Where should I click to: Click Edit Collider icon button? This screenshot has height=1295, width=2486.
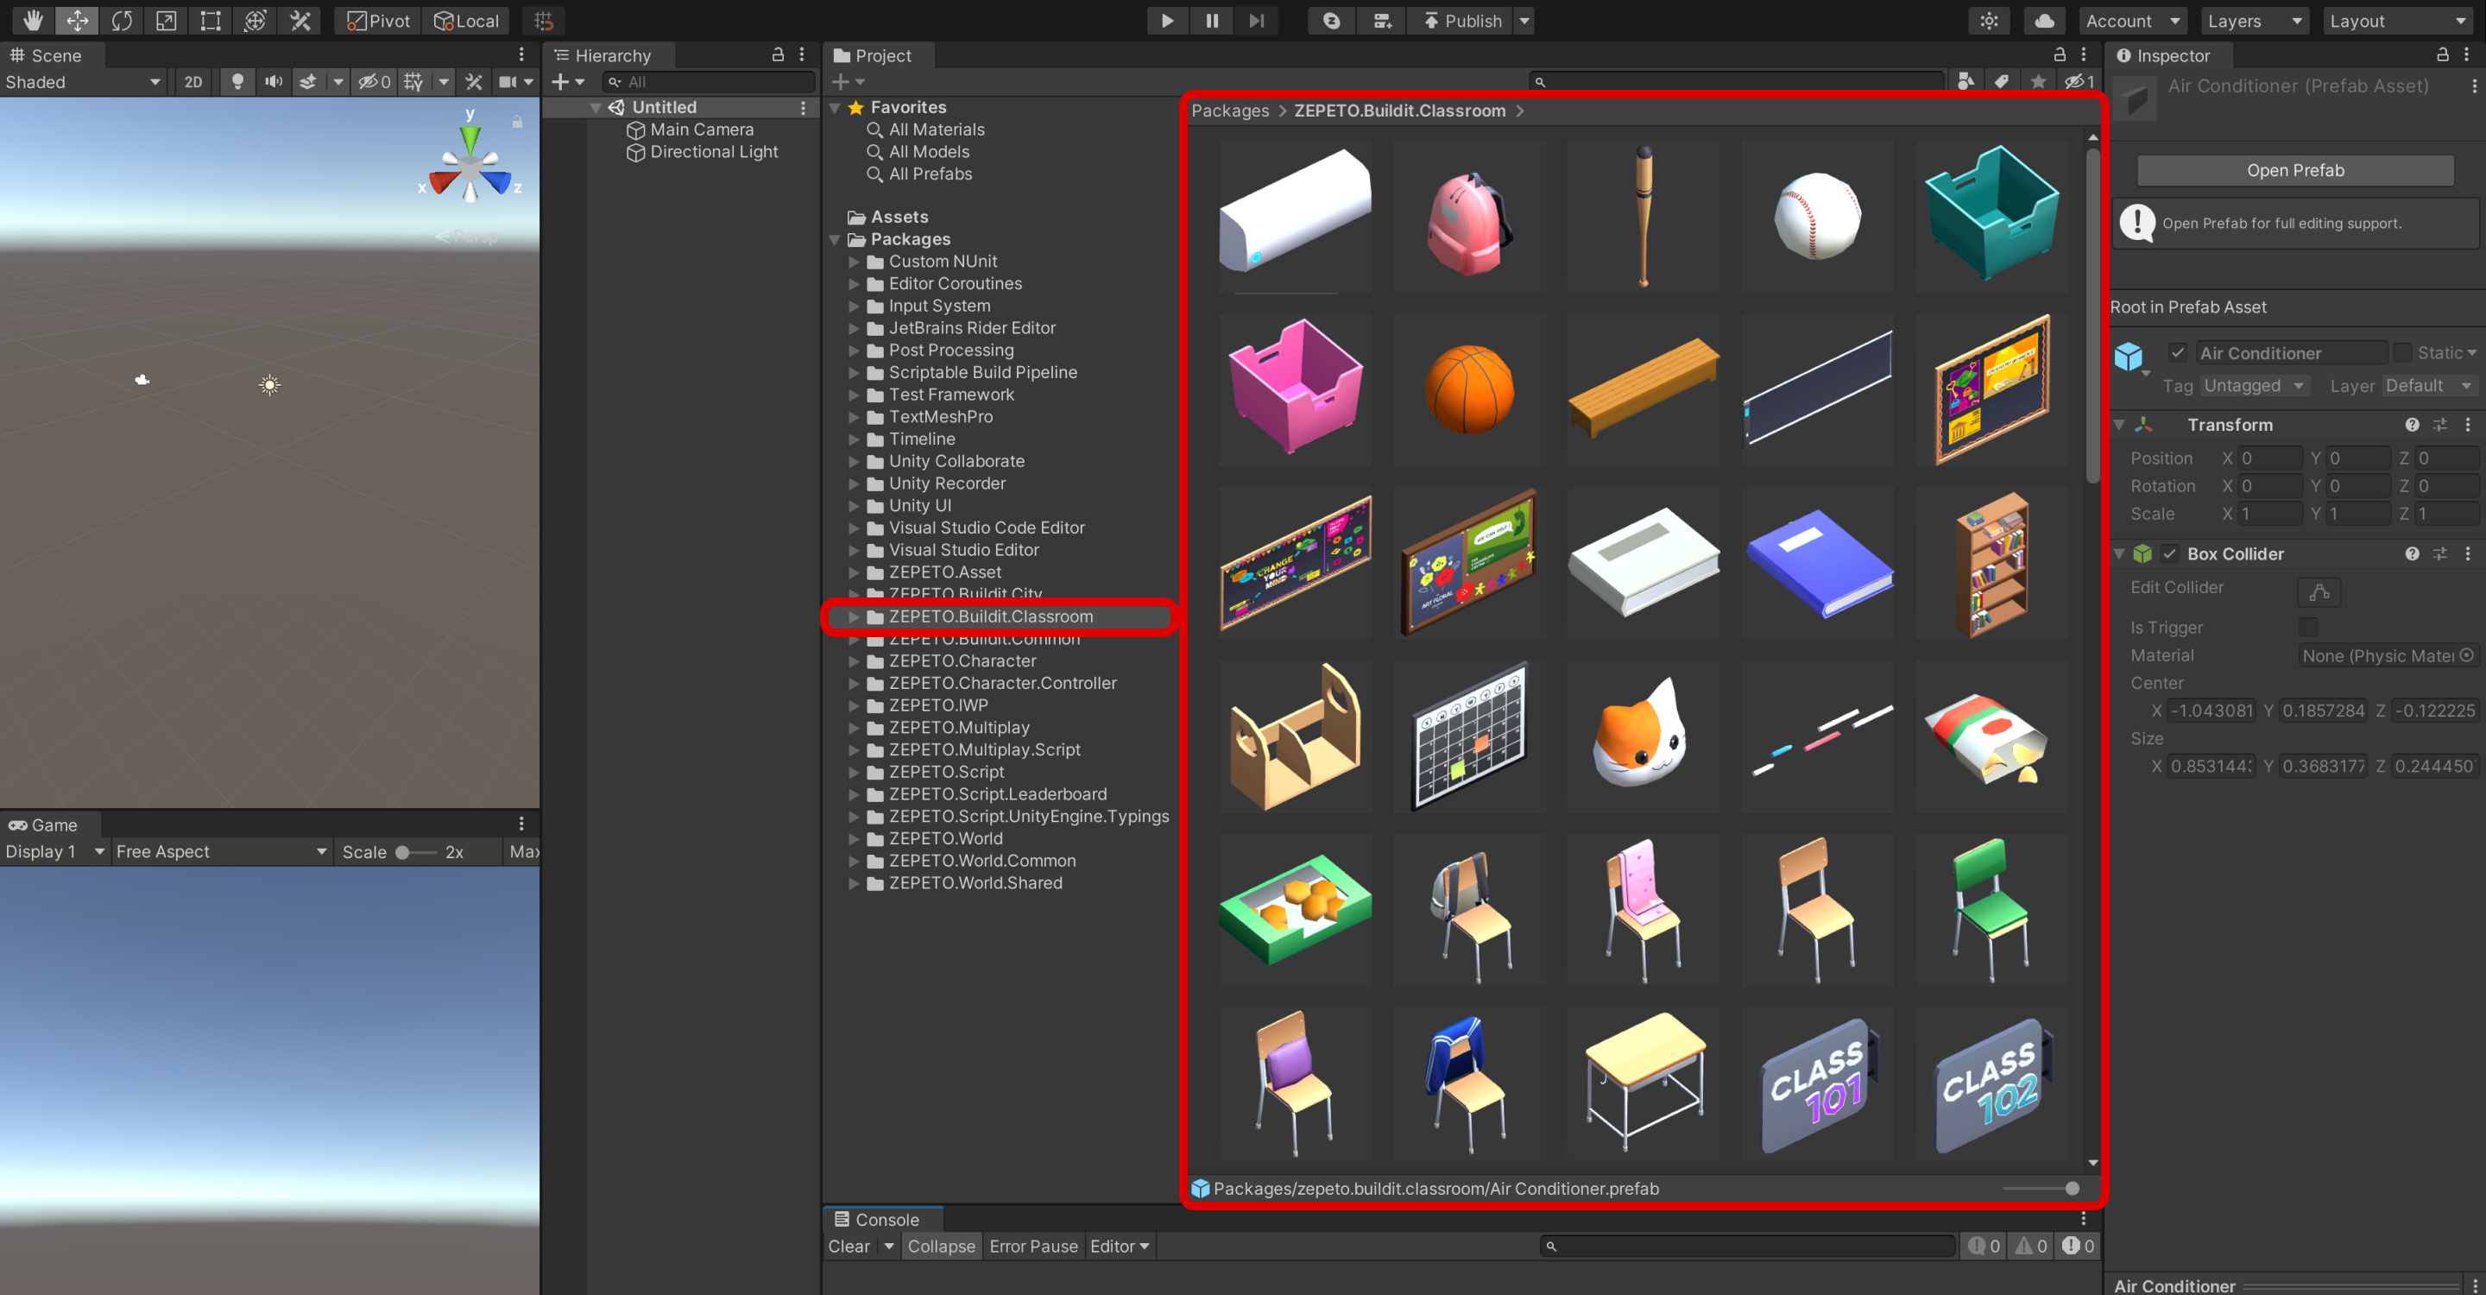(x=2319, y=591)
